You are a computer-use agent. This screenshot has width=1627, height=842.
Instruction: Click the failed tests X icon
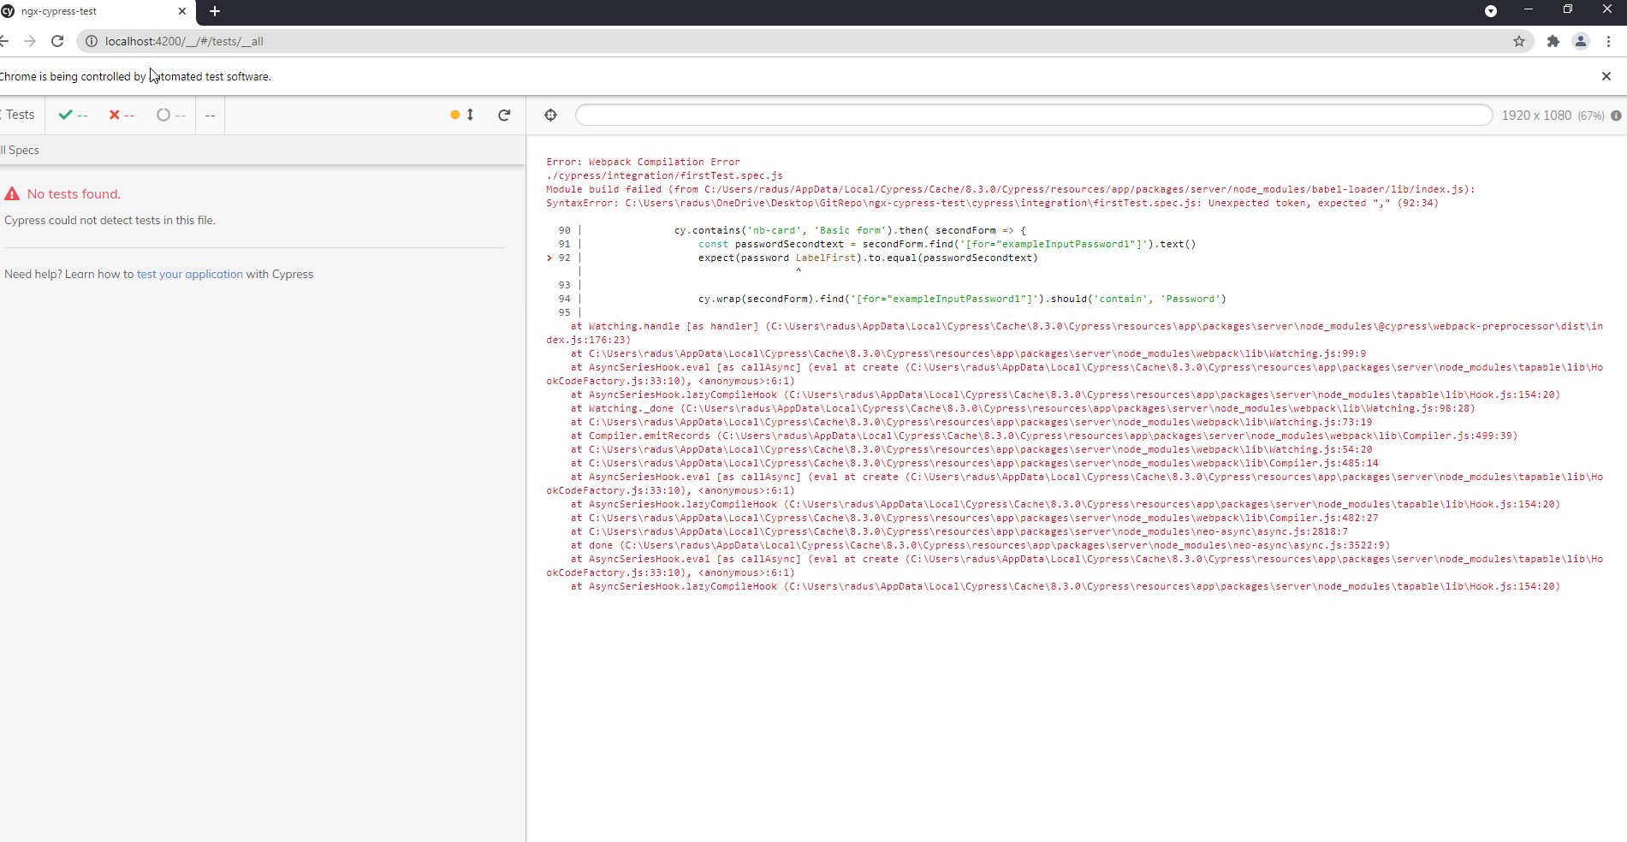[114, 114]
